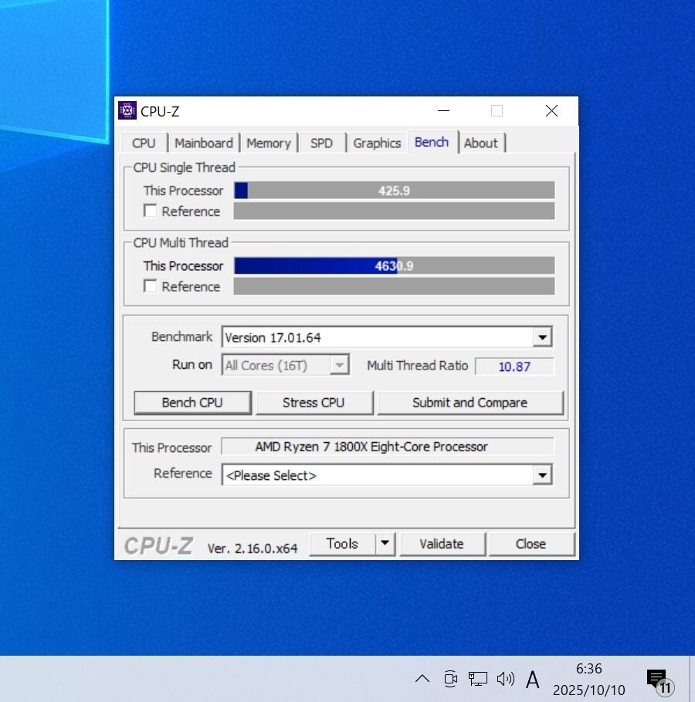Viewport: 695px width, 702px height.
Task: Expand the Tools dropdown arrow
Action: pyautogui.click(x=385, y=544)
